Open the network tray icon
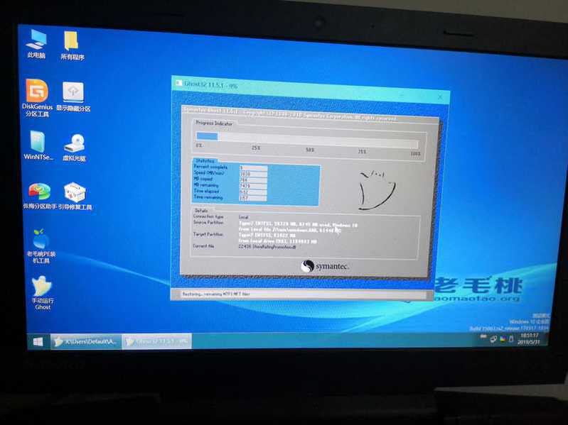Viewport: 568px width, 425px height. 493,339
